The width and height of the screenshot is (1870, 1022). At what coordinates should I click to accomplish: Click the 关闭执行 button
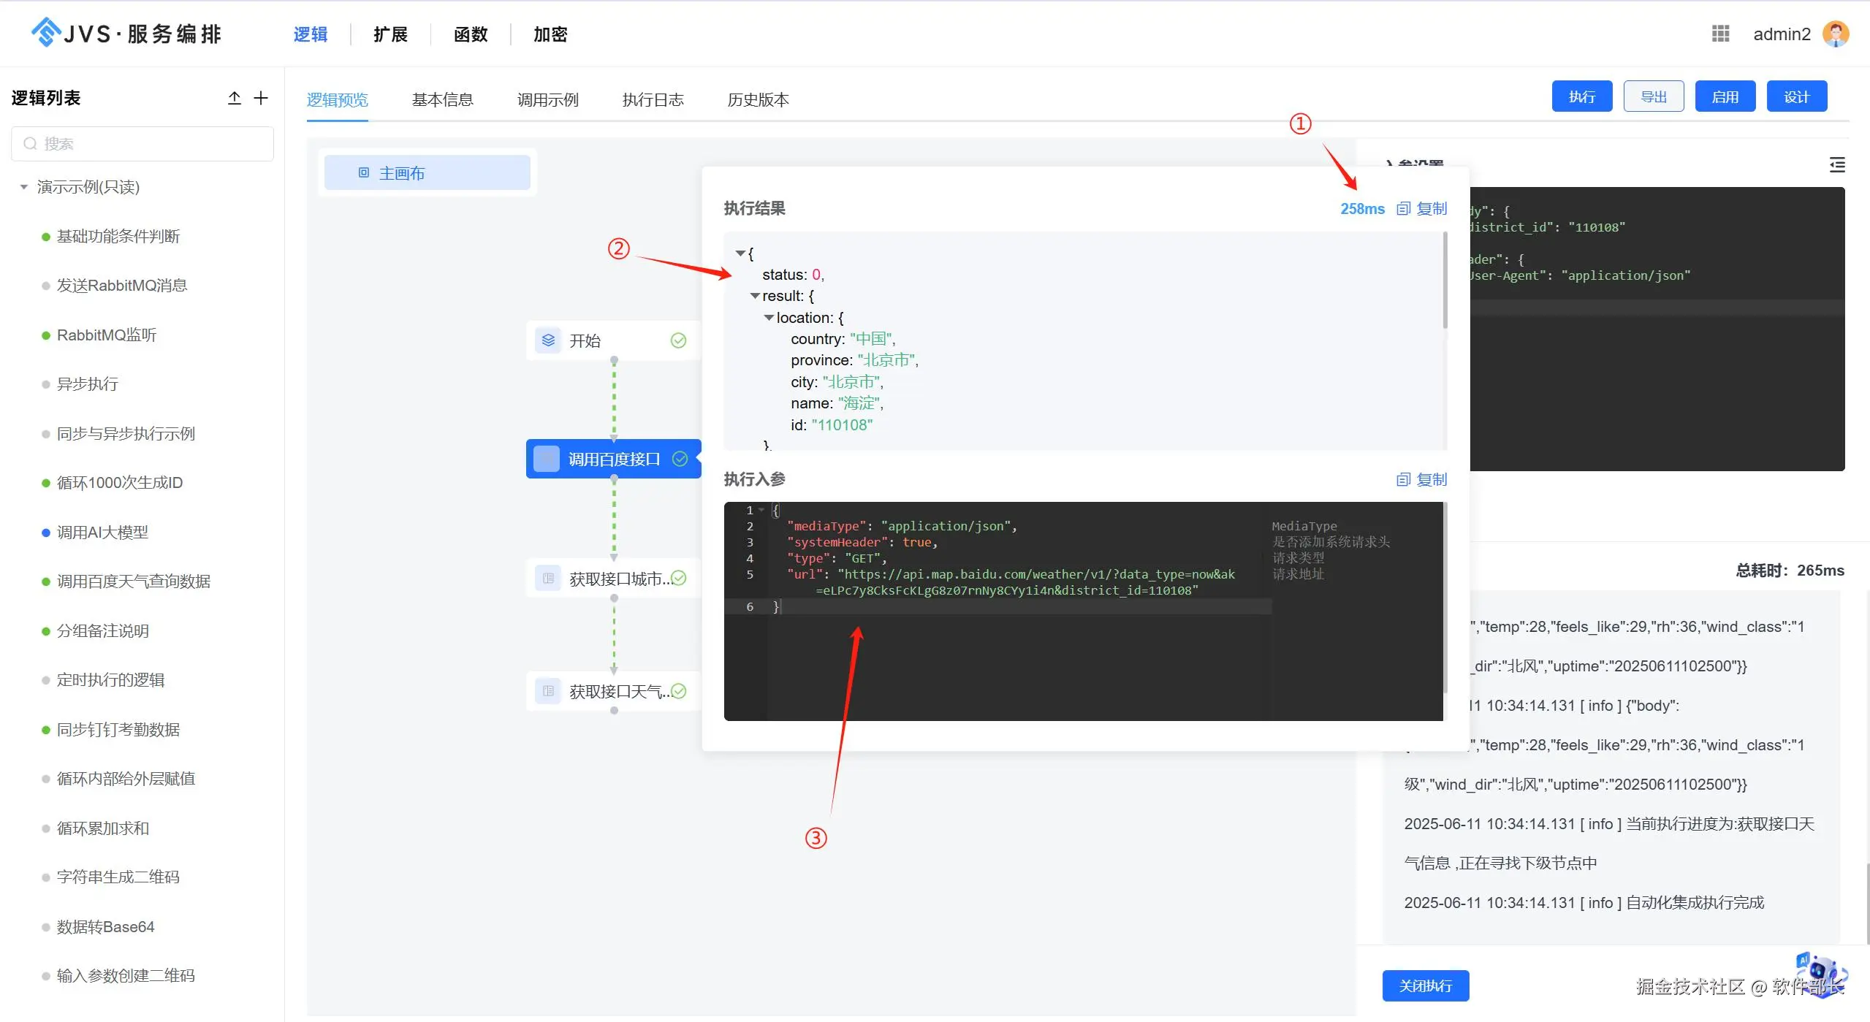pos(1425,985)
